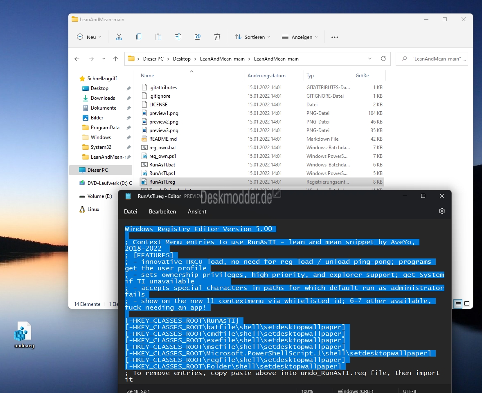The height and width of the screenshot is (393, 482).
Task: Open the Windows folder in sidebar
Action: [101, 137]
